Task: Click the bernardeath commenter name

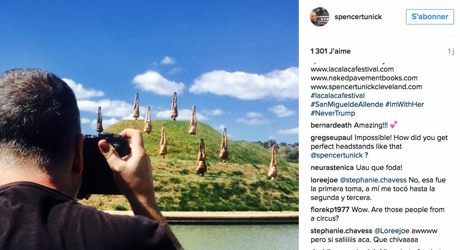Action: 331,125
